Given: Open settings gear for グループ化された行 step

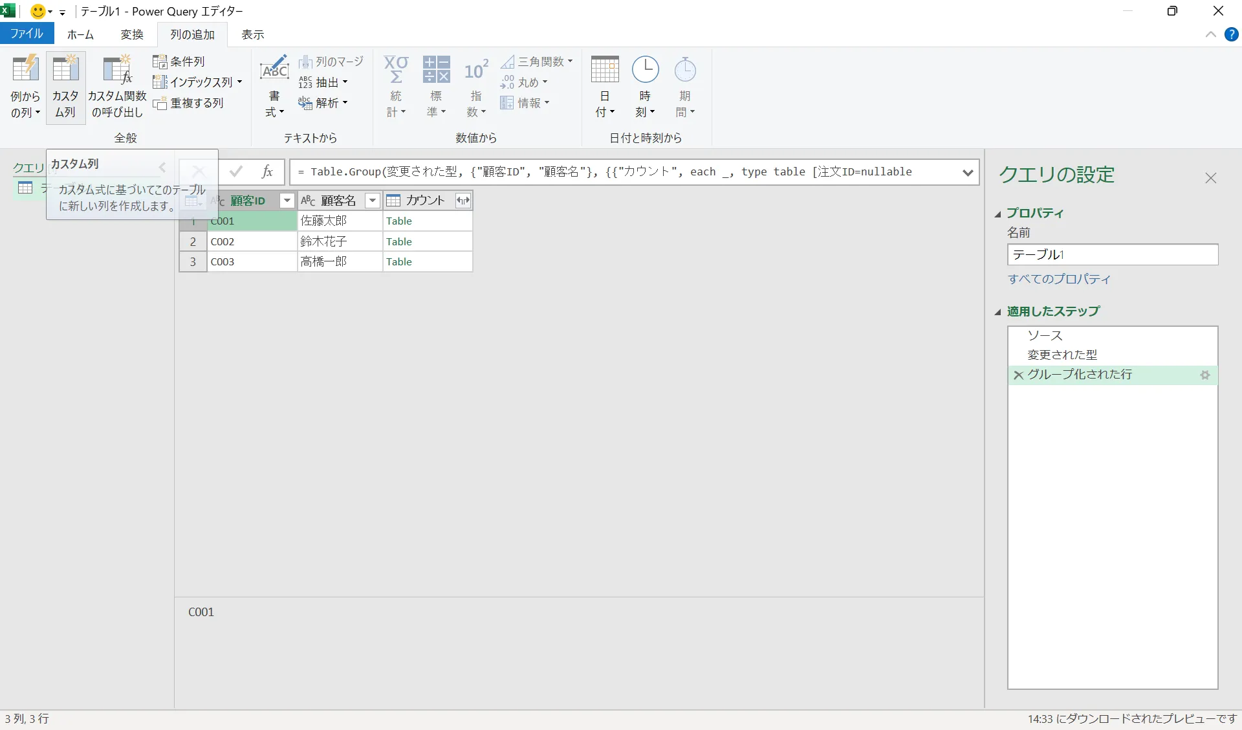Looking at the screenshot, I should pyautogui.click(x=1205, y=375).
